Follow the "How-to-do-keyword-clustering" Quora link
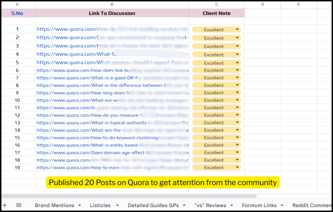The width and height of the screenshot is (333, 212). click(x=113, y=138)
